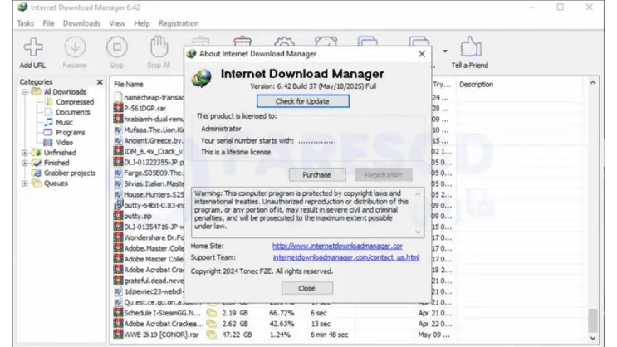Click the Check for Update button
Screen dimensions: 617x347
point(302,101)
